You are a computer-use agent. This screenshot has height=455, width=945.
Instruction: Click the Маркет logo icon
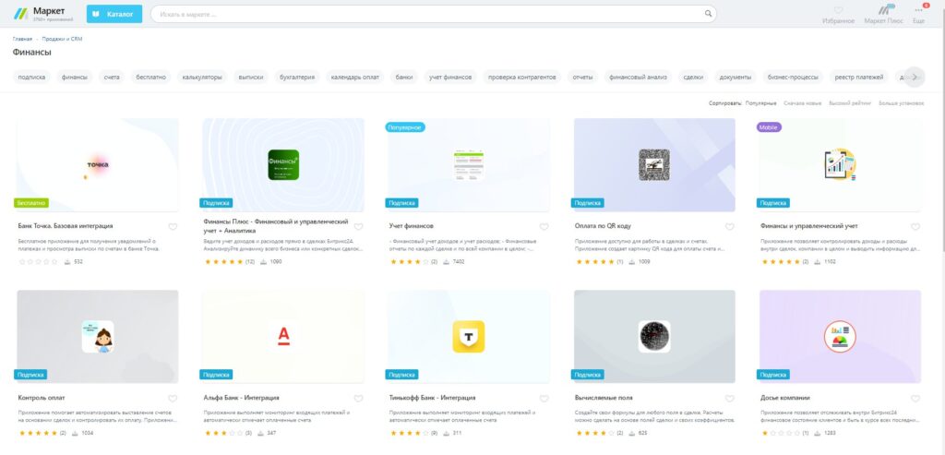[20, 14]
